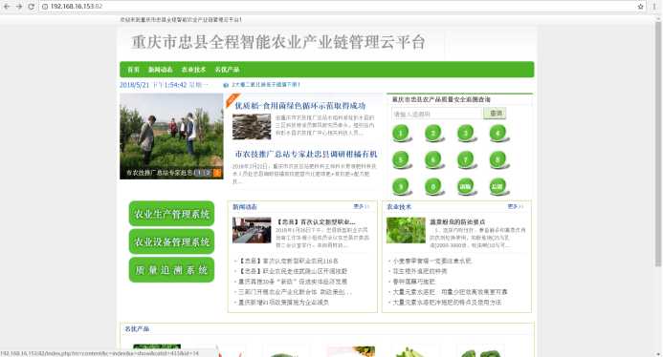Open headline 市农技推广总站专家赴忠县调研柑橘有机
This screenshot has width=663, height=357.
click(306, 154)
